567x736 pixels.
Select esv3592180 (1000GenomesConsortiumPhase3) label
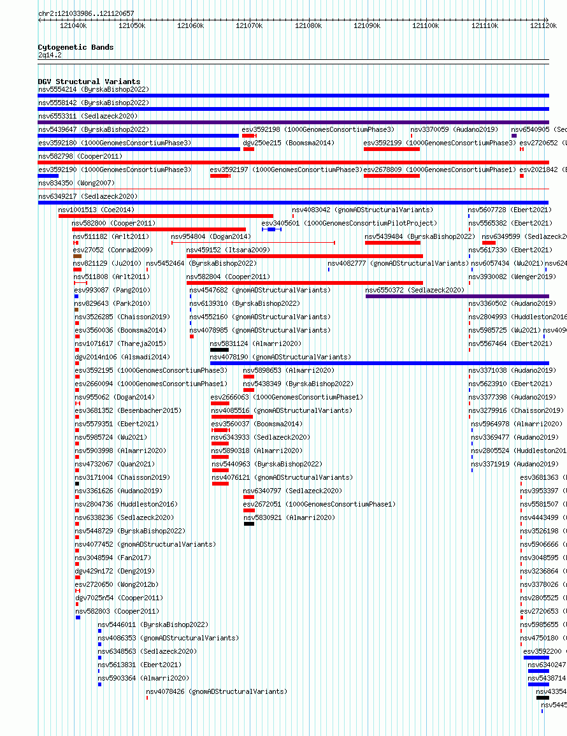[x=115, y=143]
